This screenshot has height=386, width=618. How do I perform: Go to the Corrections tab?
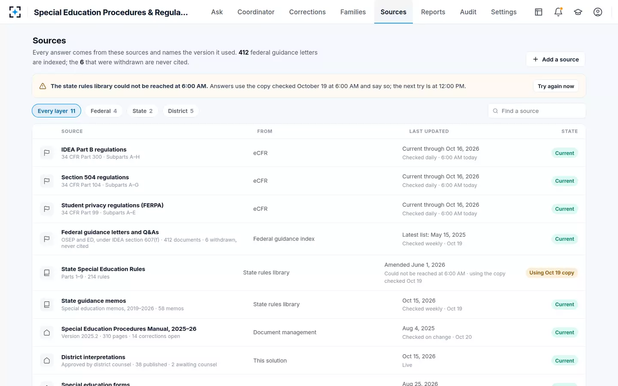[307, 12]
